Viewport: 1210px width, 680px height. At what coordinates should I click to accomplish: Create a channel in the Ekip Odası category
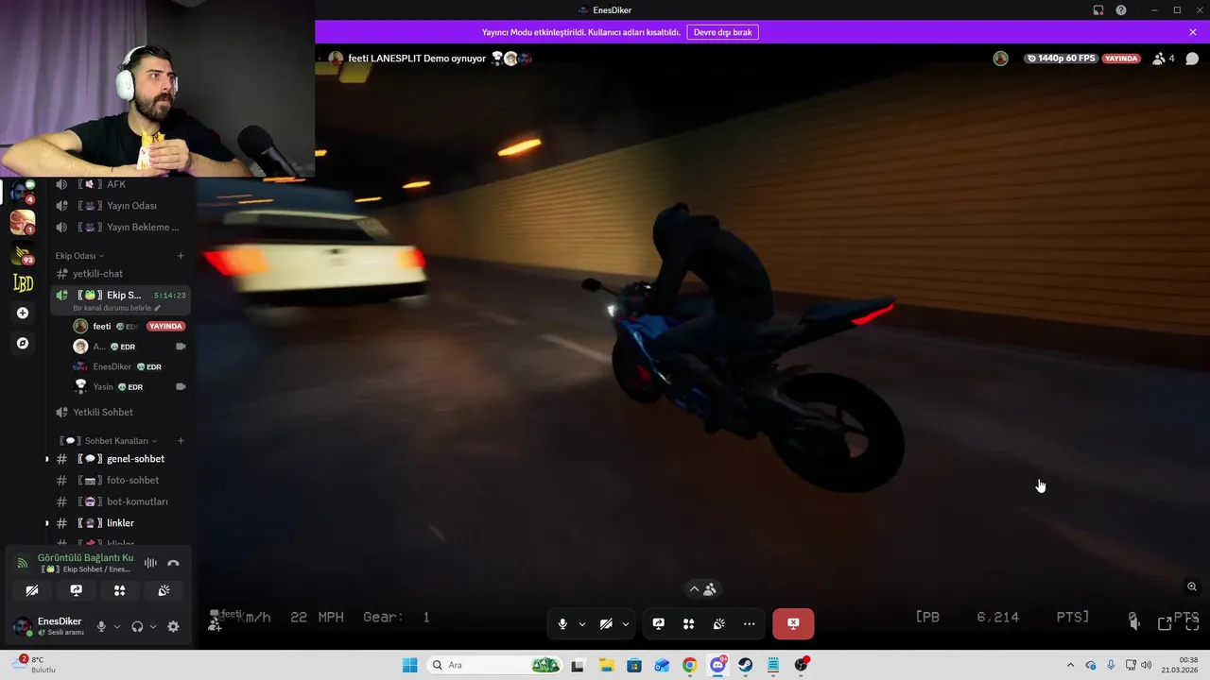pos(181,256)
